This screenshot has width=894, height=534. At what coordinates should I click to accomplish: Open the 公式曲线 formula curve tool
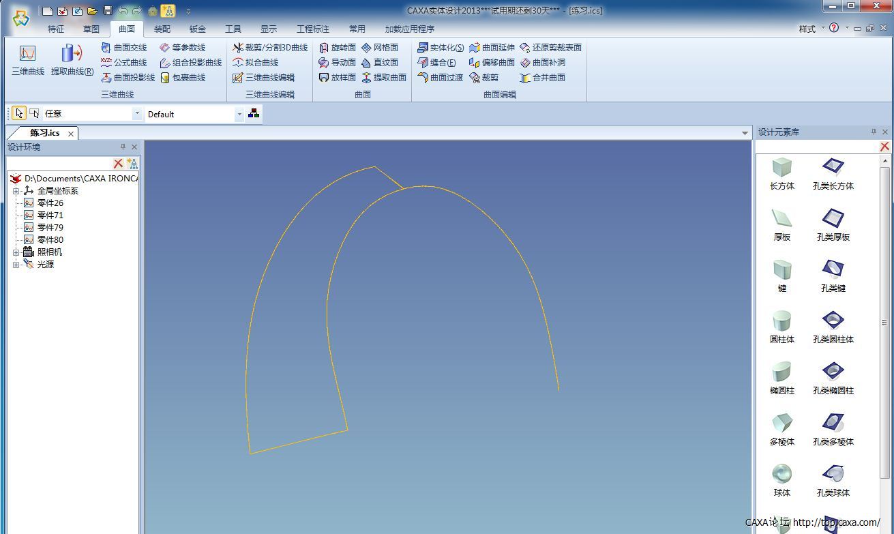pos(123,63)
